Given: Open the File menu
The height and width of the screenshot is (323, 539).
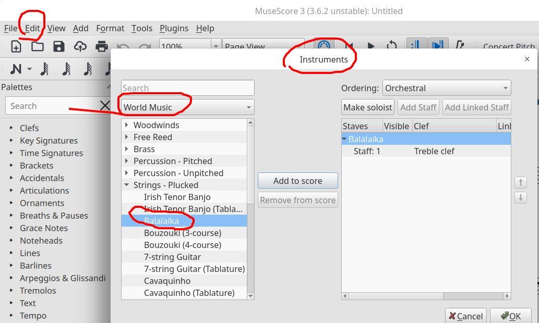Looking at the screenshot, I should point(10,28).
